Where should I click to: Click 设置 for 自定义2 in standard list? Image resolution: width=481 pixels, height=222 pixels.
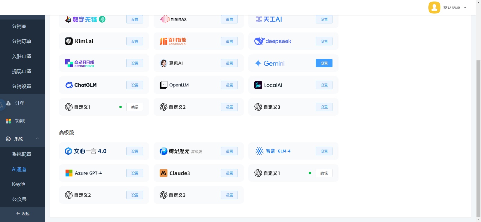tap(229, 107)
